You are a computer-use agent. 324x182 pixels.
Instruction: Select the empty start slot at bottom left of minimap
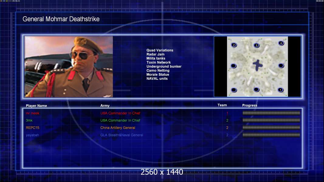[234, 90]
